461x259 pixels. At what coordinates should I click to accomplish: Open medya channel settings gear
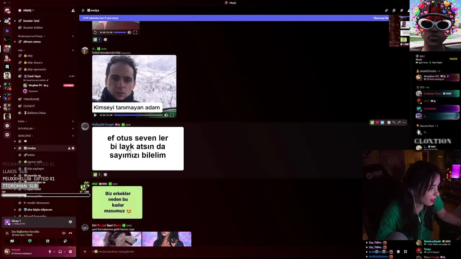point(73,148)
